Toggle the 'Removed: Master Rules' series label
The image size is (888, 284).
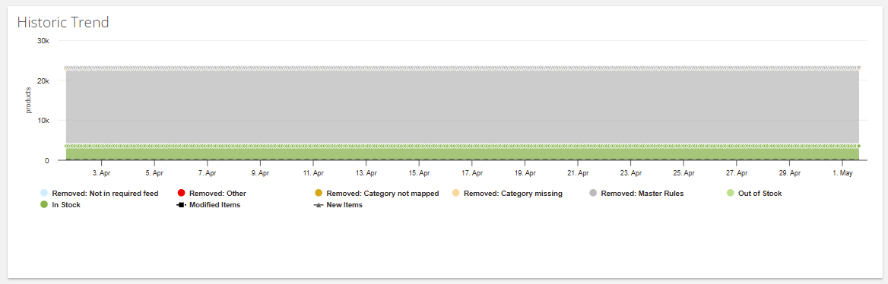[x=642, y=194]
